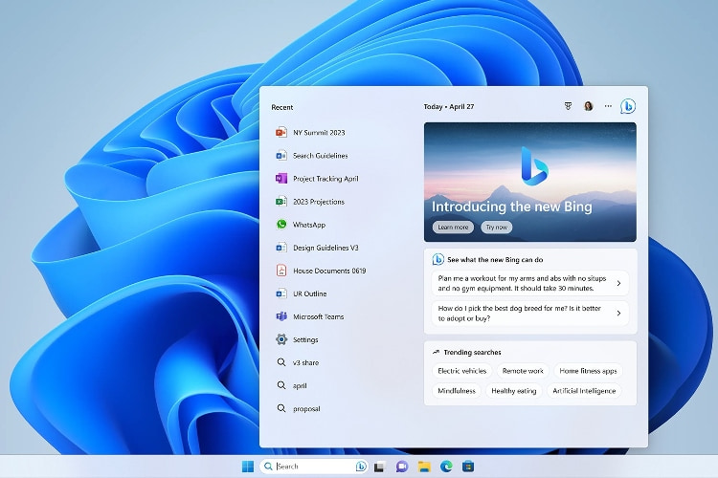Click search icon beside proposal

click(281, 408)
